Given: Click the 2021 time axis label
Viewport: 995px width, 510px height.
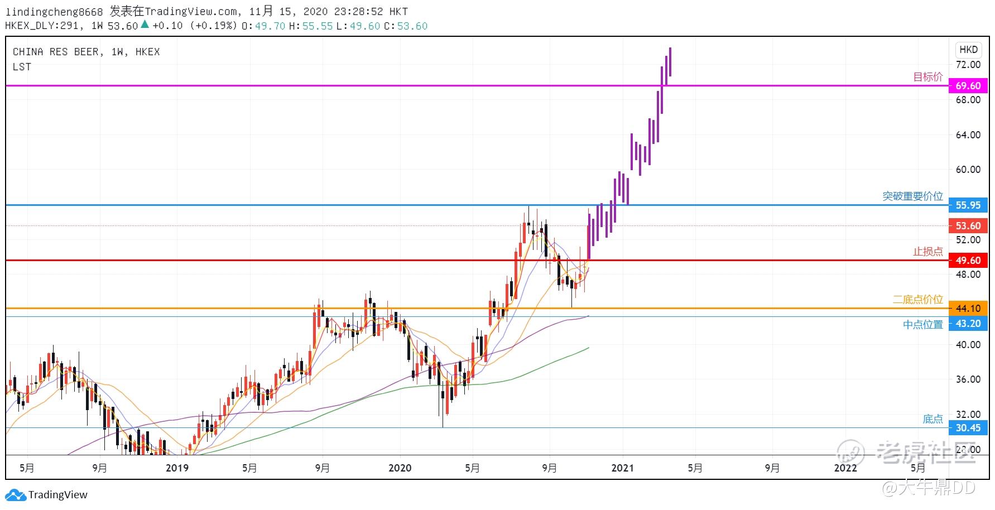Looking at the screenshot, I should pos(622,468).
